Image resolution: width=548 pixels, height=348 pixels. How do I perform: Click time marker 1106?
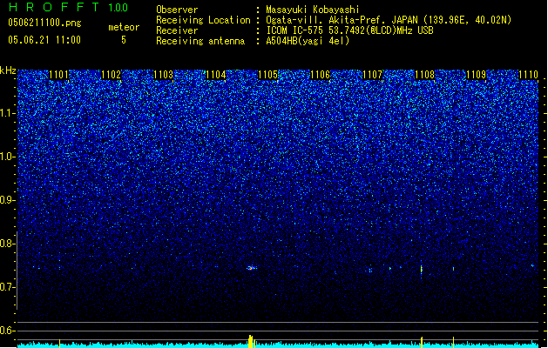click(x=320, y=75)
